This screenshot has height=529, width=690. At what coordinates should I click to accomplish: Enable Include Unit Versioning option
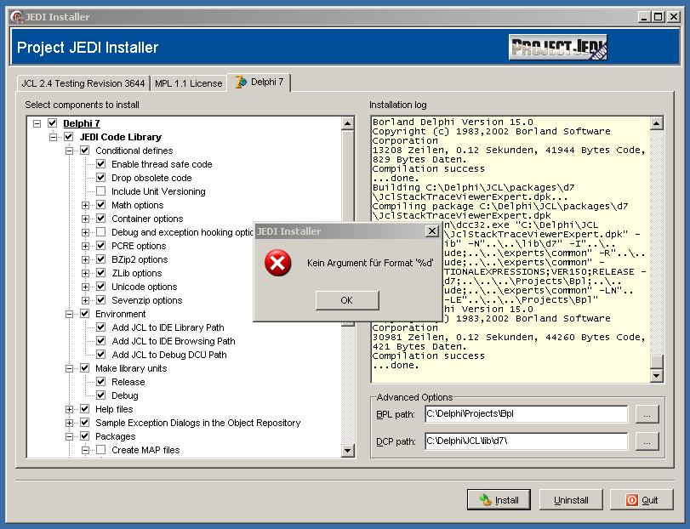click(100, 191)
